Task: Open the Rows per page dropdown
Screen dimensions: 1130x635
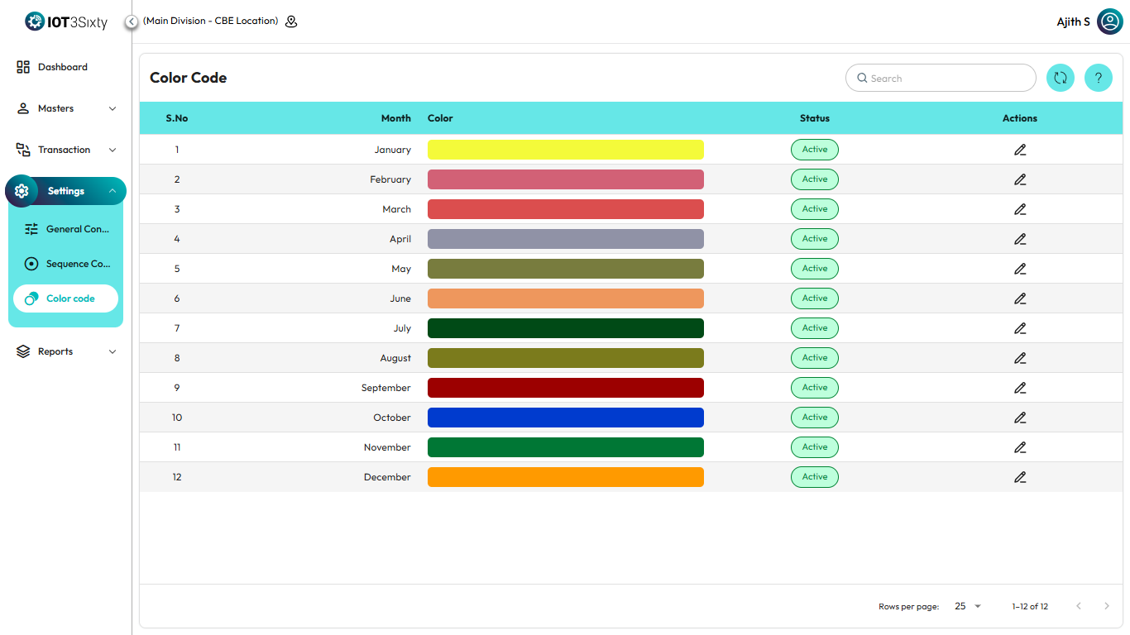Action: [x=967, y=606]
